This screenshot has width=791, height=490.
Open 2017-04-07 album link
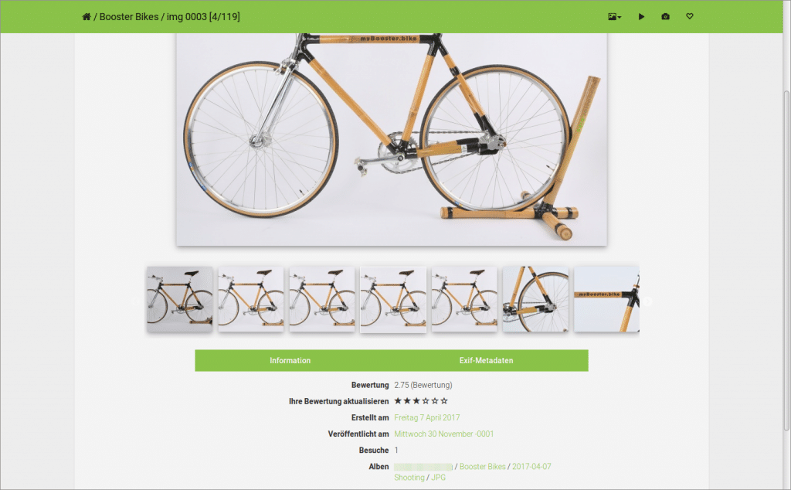click(x=531, y=466)
